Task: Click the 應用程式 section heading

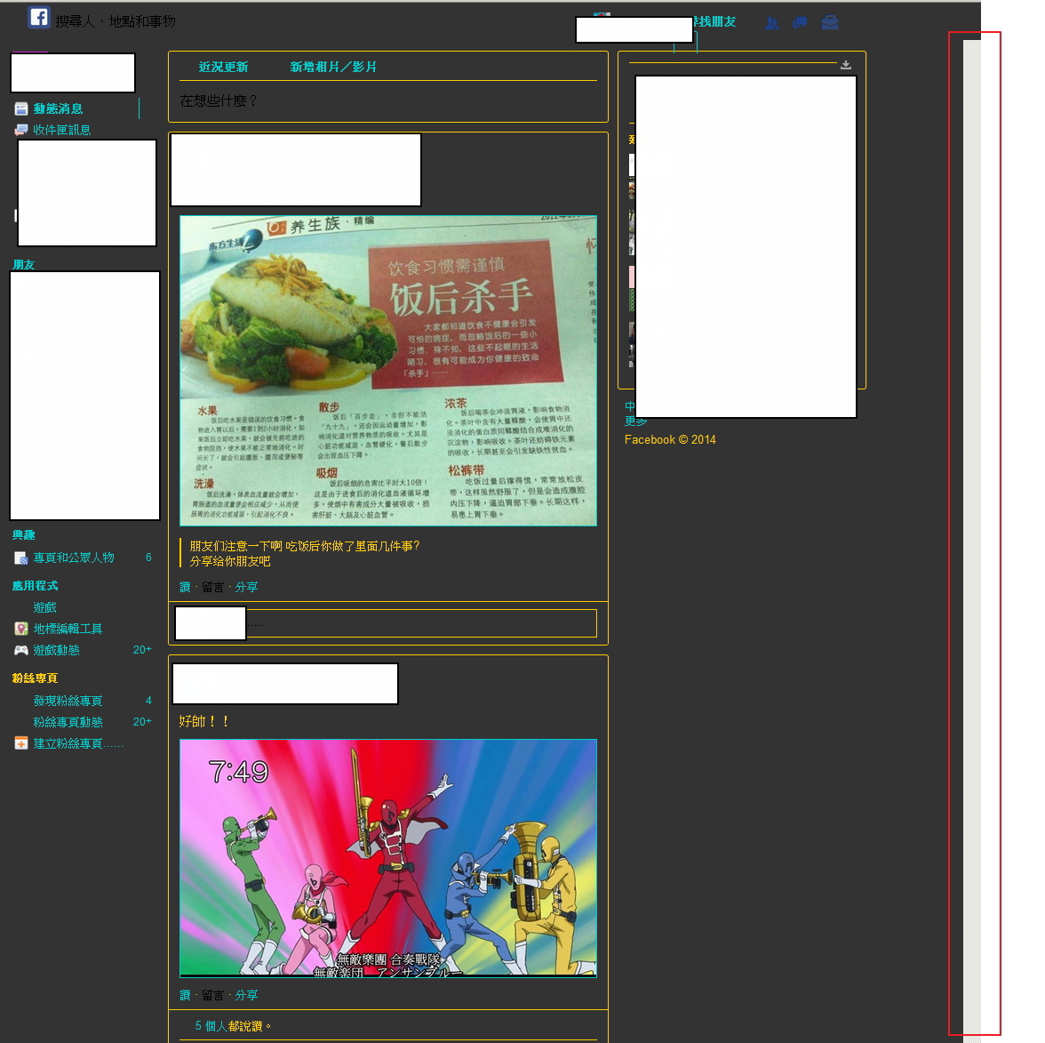Action: pos(35,585)
